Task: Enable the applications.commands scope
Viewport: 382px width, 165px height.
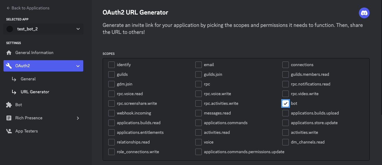Action: [199, 123]
